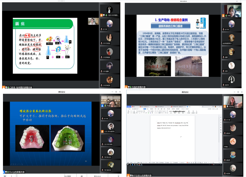Click the pink orthodontic appliance photo
246x177 pixels.
click(x=32, y=138)
